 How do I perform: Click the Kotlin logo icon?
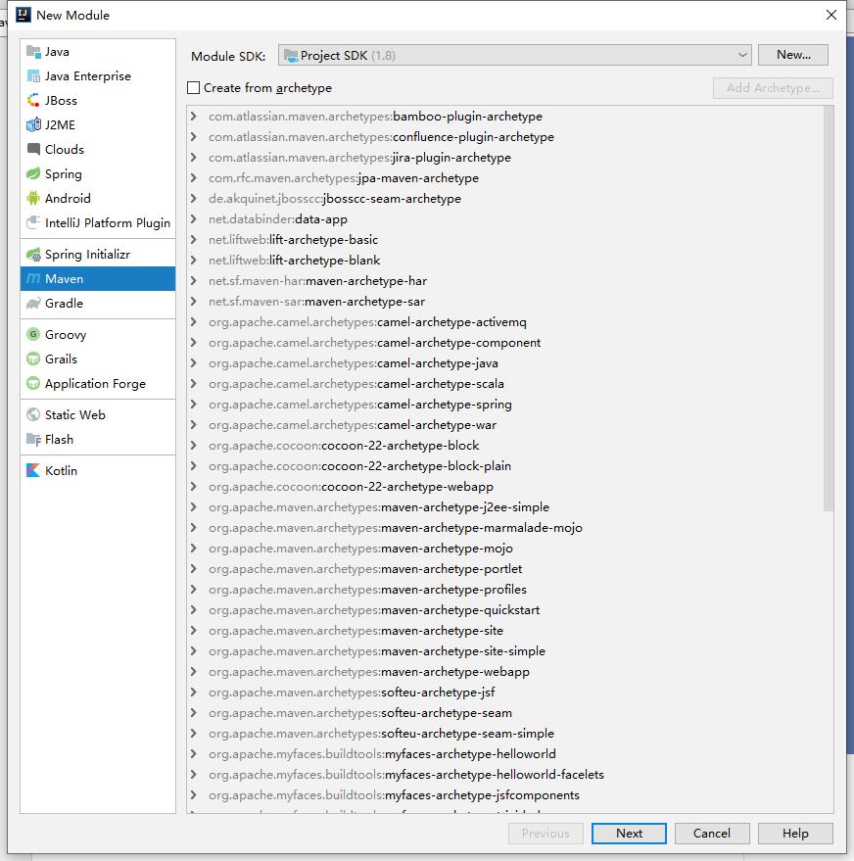pyautogui.click(x=34, y=471)
